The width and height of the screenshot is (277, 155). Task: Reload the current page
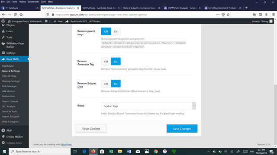click(x=16, y=15)
